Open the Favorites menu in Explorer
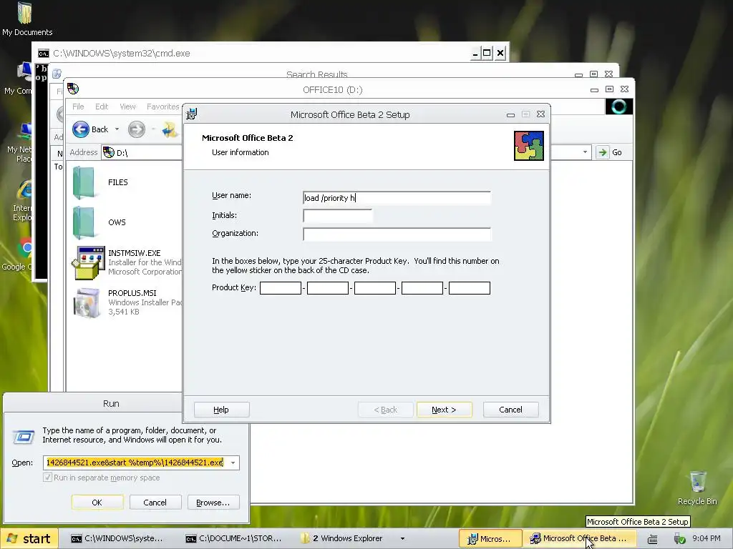The width and height of the screenshot is (733, 549). (x=162, y=107)
